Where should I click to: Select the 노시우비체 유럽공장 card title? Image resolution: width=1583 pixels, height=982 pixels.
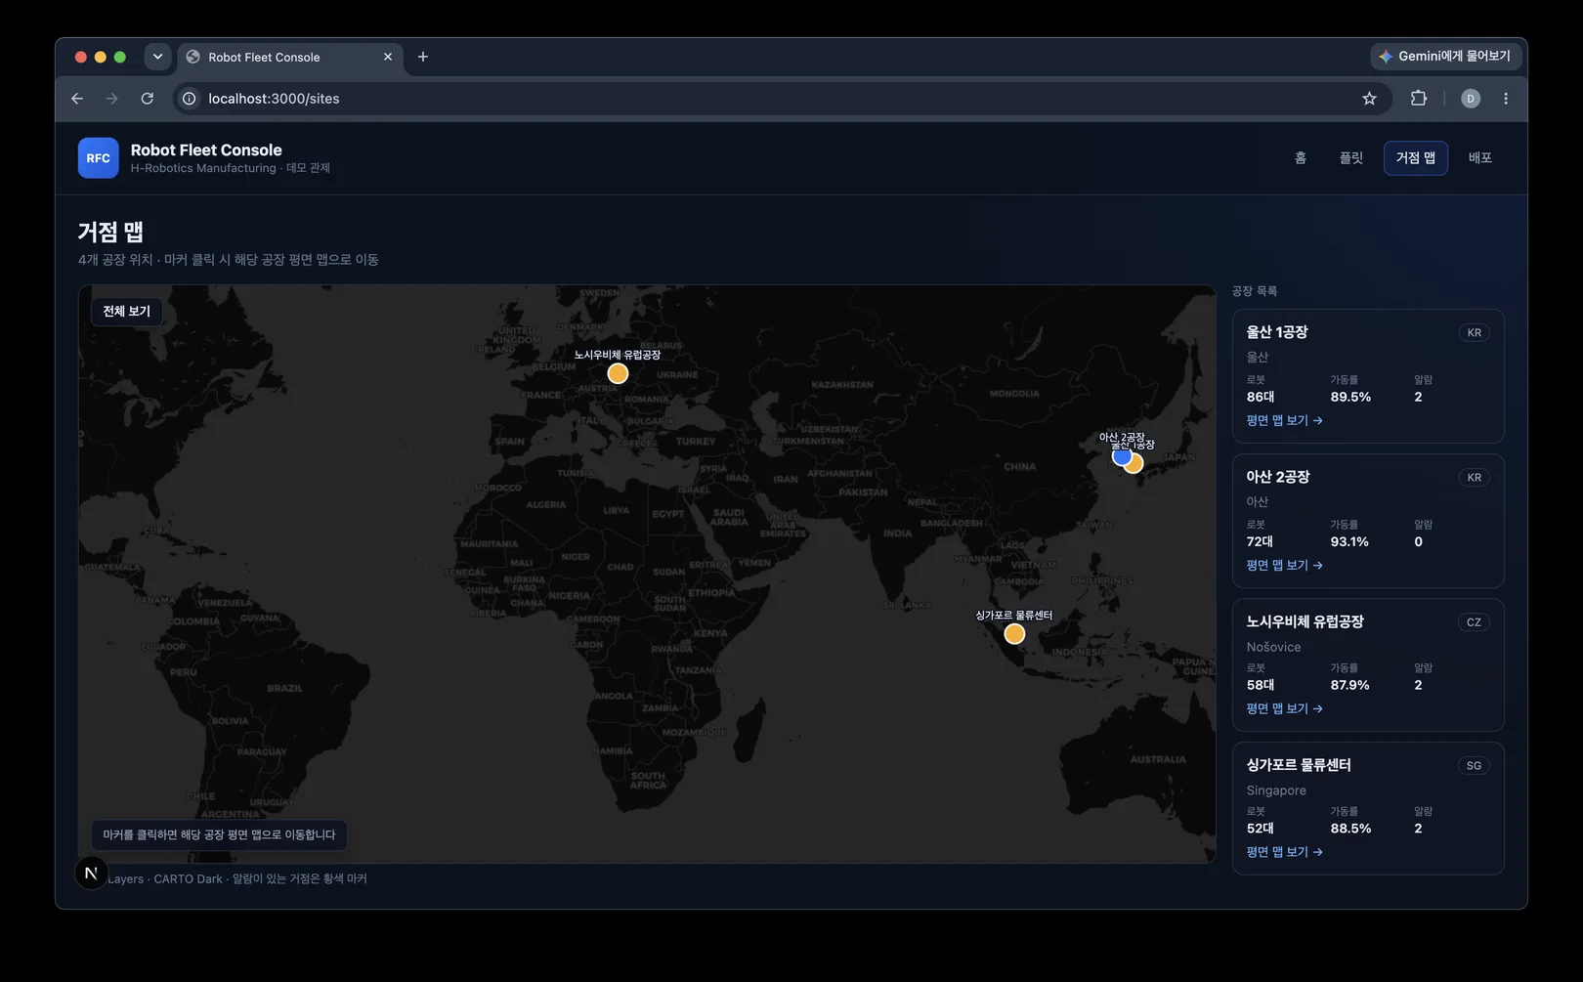[1305, 621]
